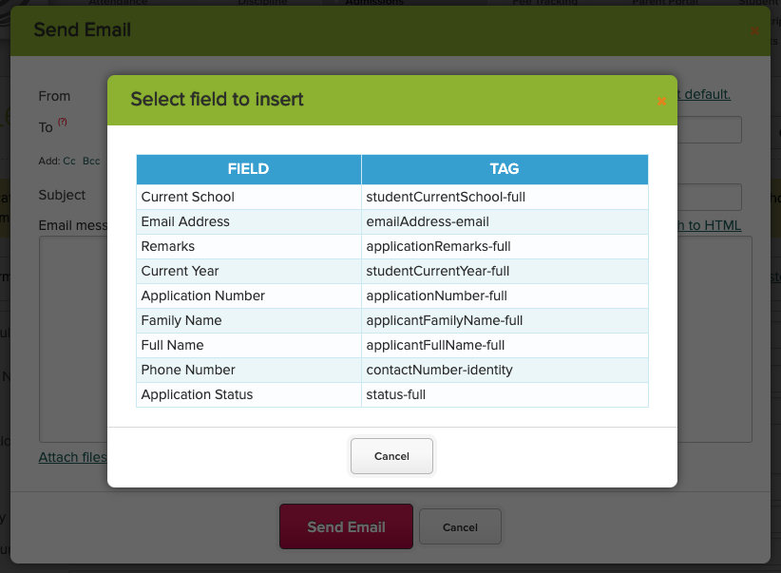The width and height of the screenshot is (781, 573).
Task: Click the Send Email button
Action: [346, 526]
